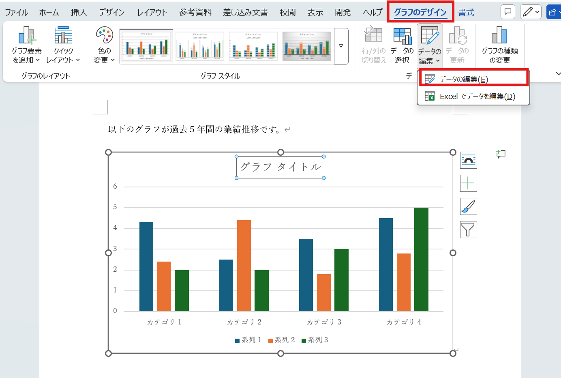Click the Layout Options icon near chart

pos(468,160)
